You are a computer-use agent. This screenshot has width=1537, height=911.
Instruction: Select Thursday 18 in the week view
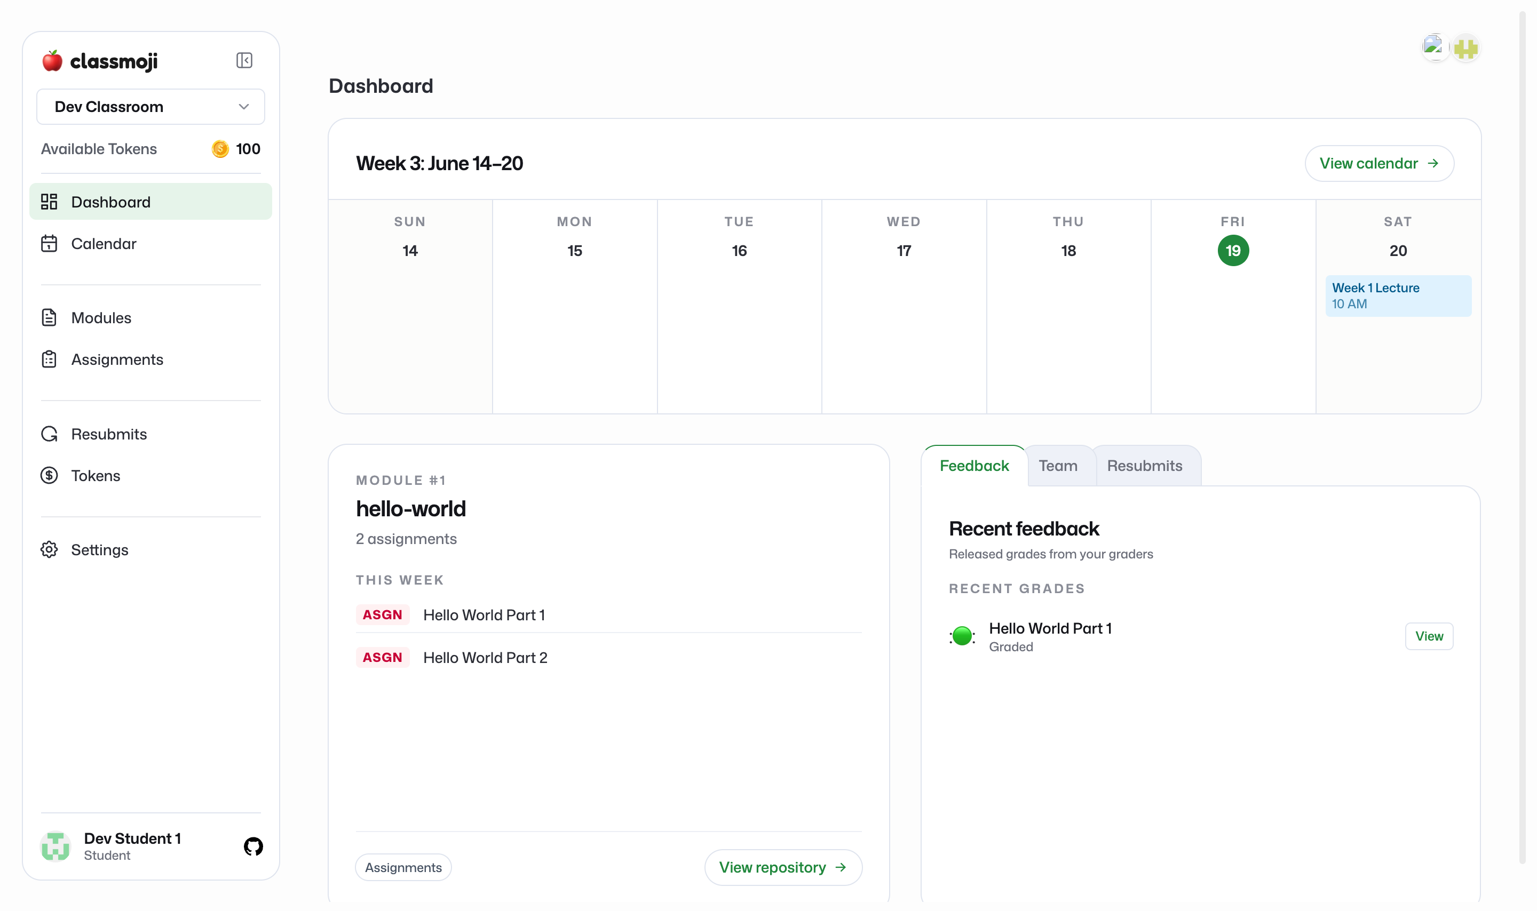(x=1068, y=251)
